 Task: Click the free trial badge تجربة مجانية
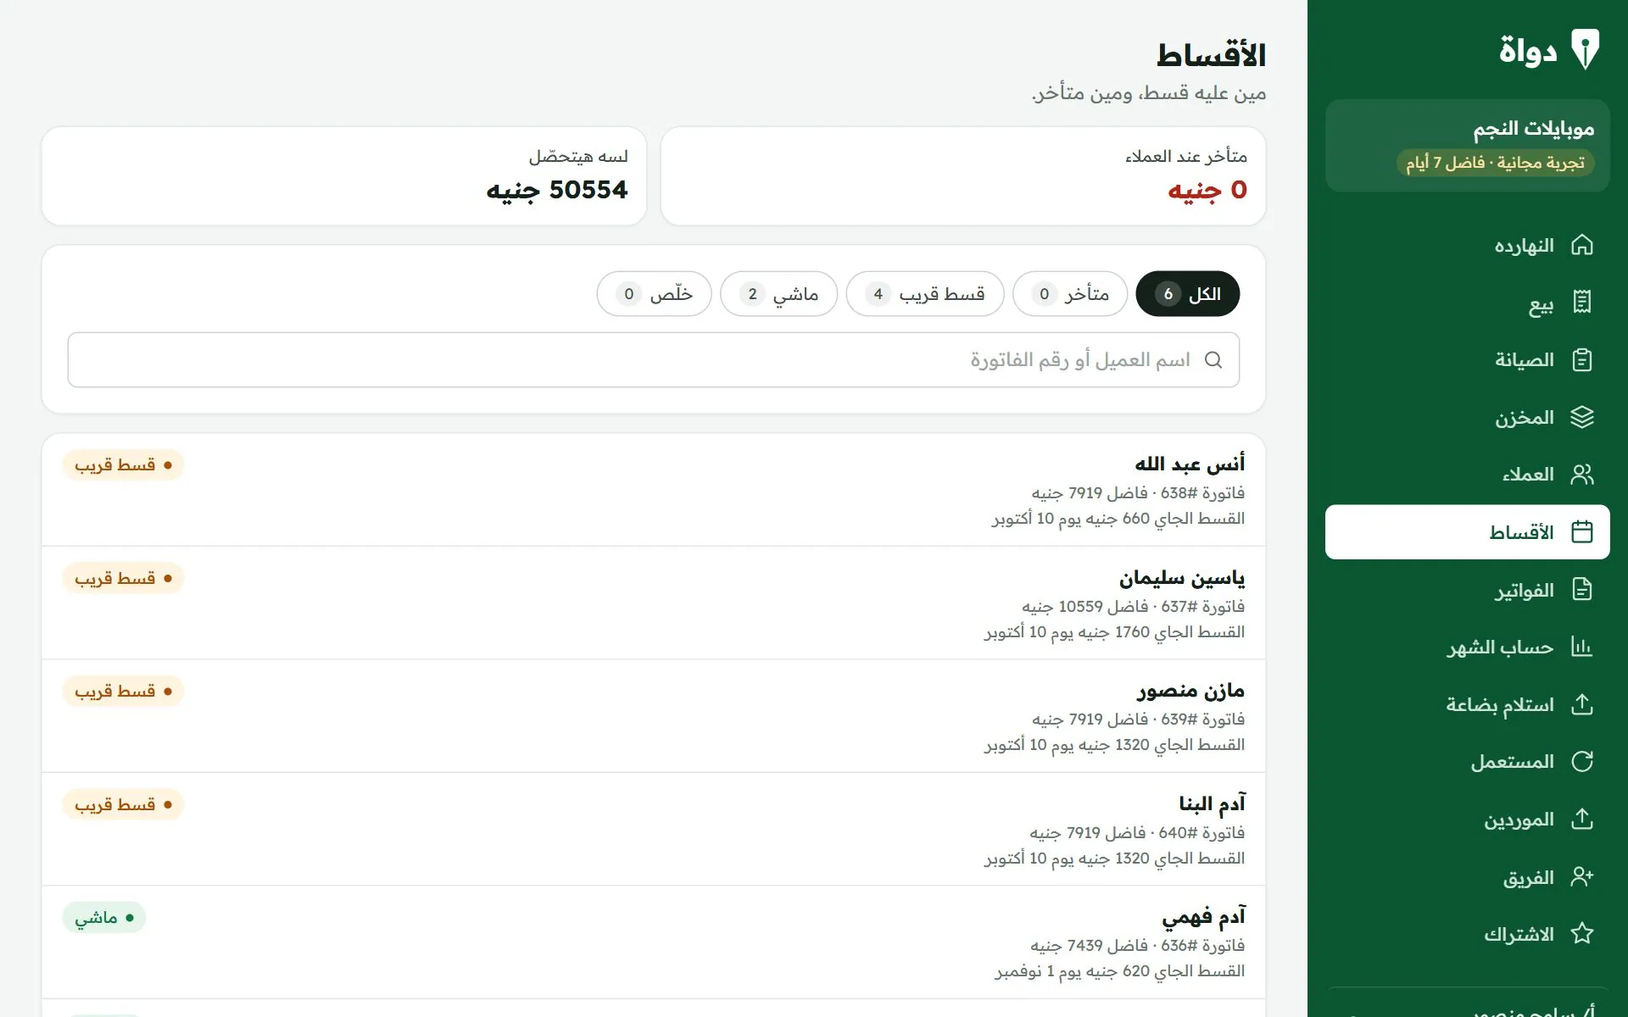tap(1495, 163)
